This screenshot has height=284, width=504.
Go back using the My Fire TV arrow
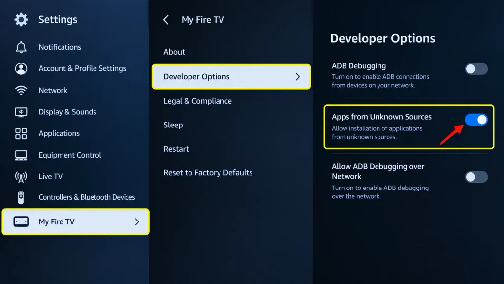[x=166, y=20]
